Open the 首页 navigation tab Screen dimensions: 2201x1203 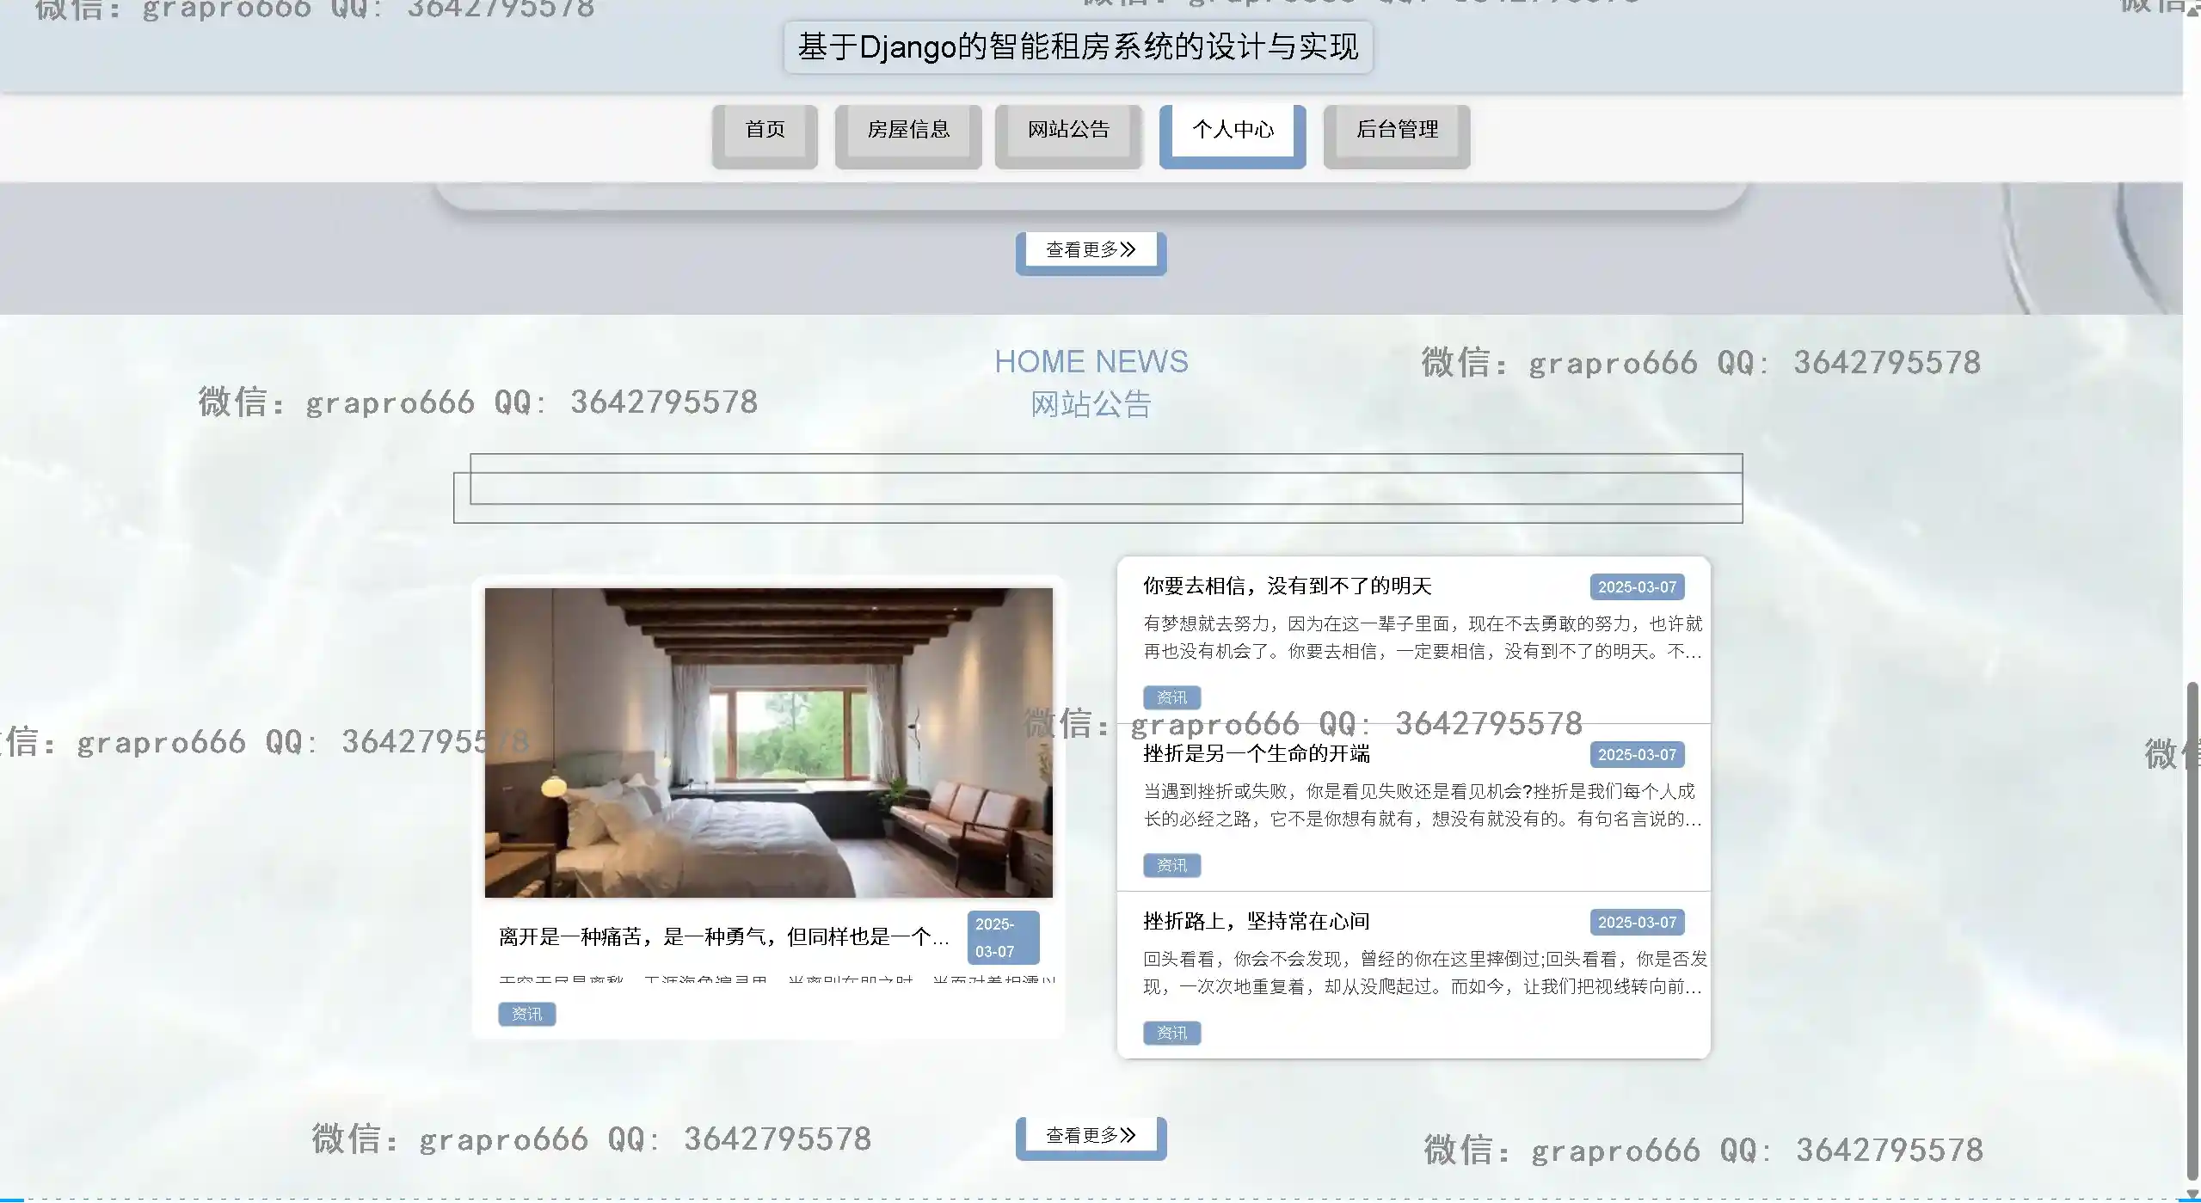[x=765, y=131]
